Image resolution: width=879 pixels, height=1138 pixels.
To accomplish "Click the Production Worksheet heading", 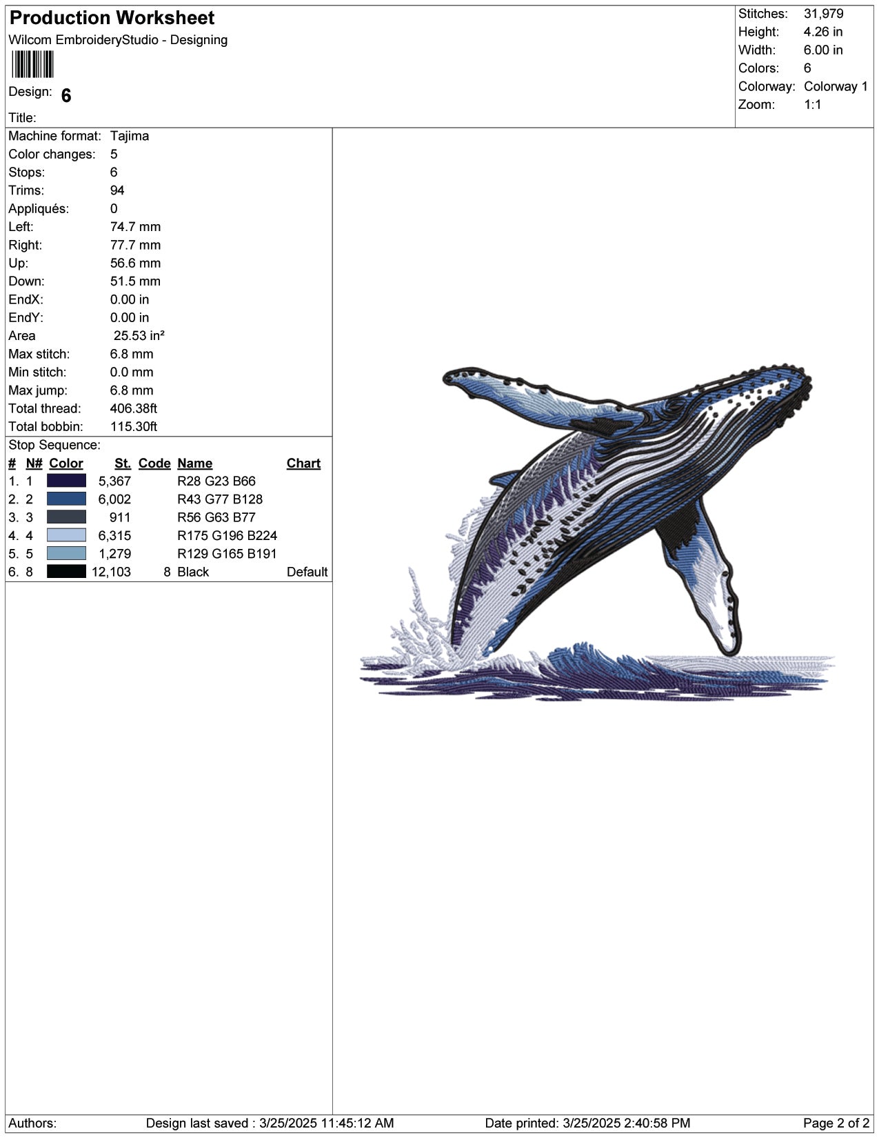I will (x=112, y=18).
